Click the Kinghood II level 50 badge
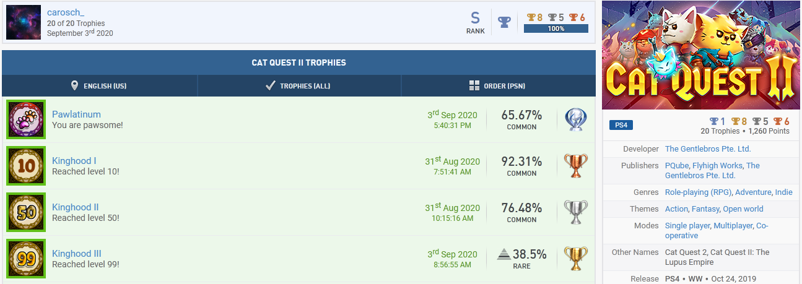This screenshot has width=802, height=284. point(26,212)
